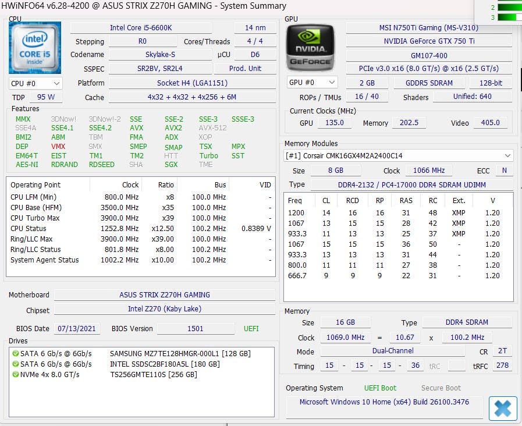The image size is (522, 426).
Task: Click the Microsoft Windows 10 Home OS field
Action: click(384, 402)
